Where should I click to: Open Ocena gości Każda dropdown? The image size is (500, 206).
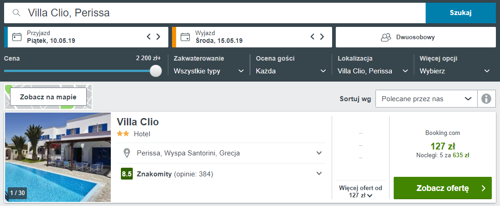[291, 71]
